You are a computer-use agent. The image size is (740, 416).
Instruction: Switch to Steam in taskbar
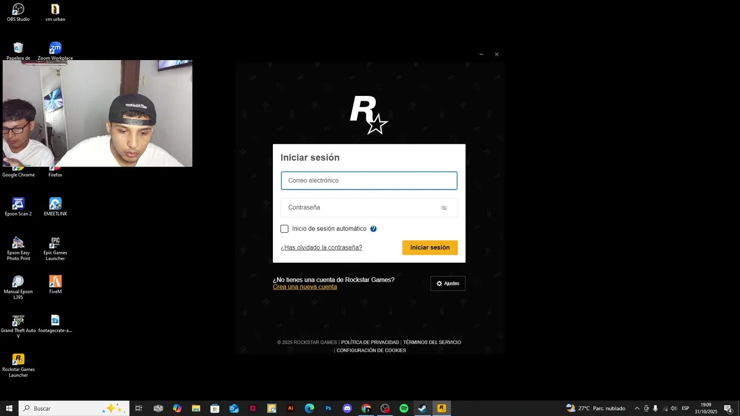423,408
